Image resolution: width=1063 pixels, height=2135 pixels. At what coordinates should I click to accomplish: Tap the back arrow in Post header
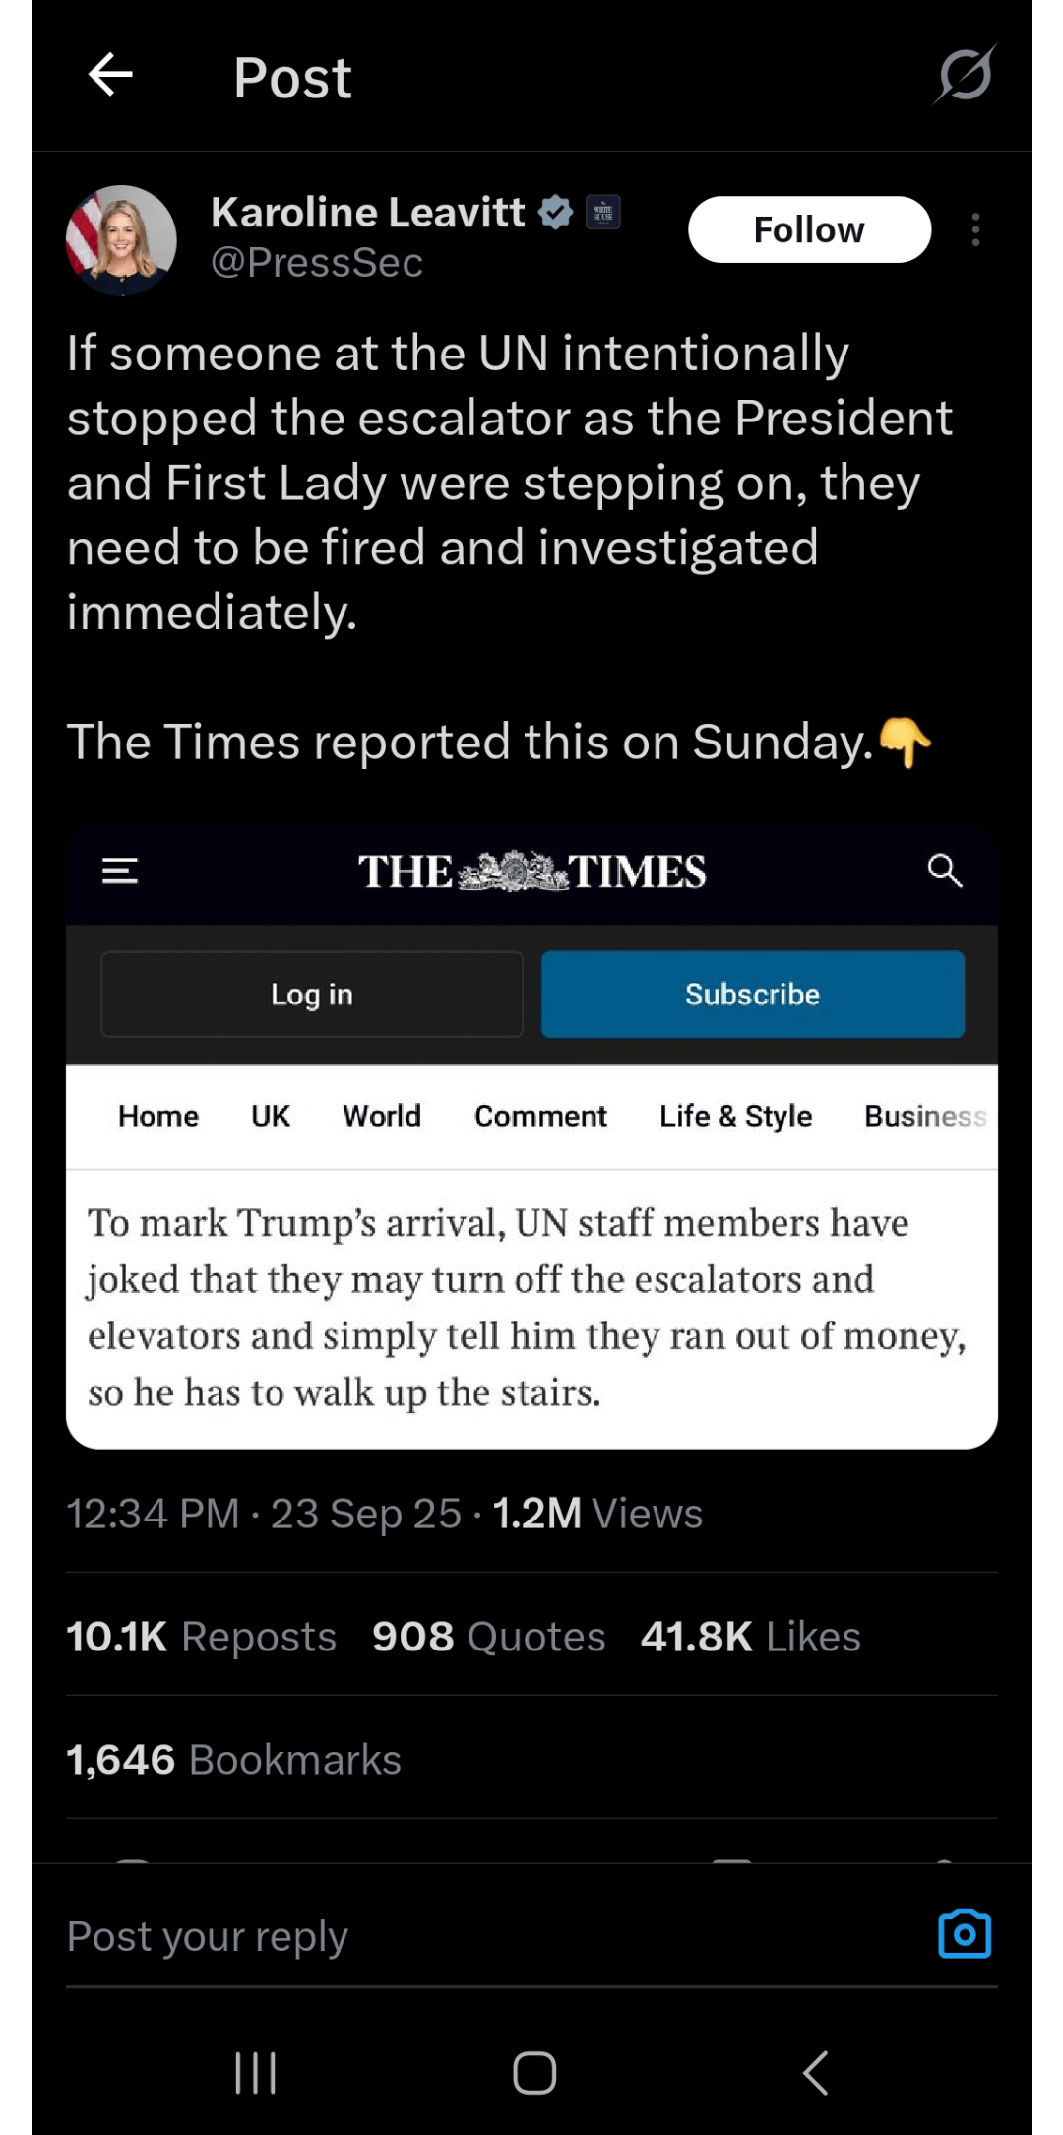click(110, 75)
